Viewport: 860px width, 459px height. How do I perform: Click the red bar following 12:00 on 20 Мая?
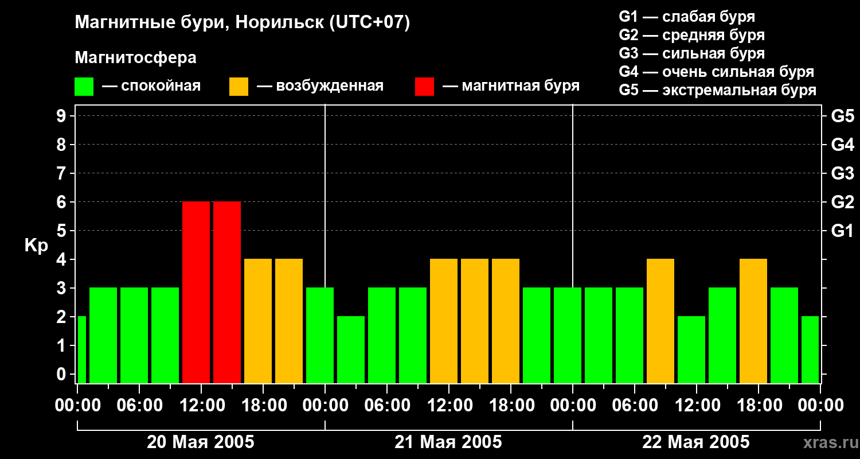[227, 293]
